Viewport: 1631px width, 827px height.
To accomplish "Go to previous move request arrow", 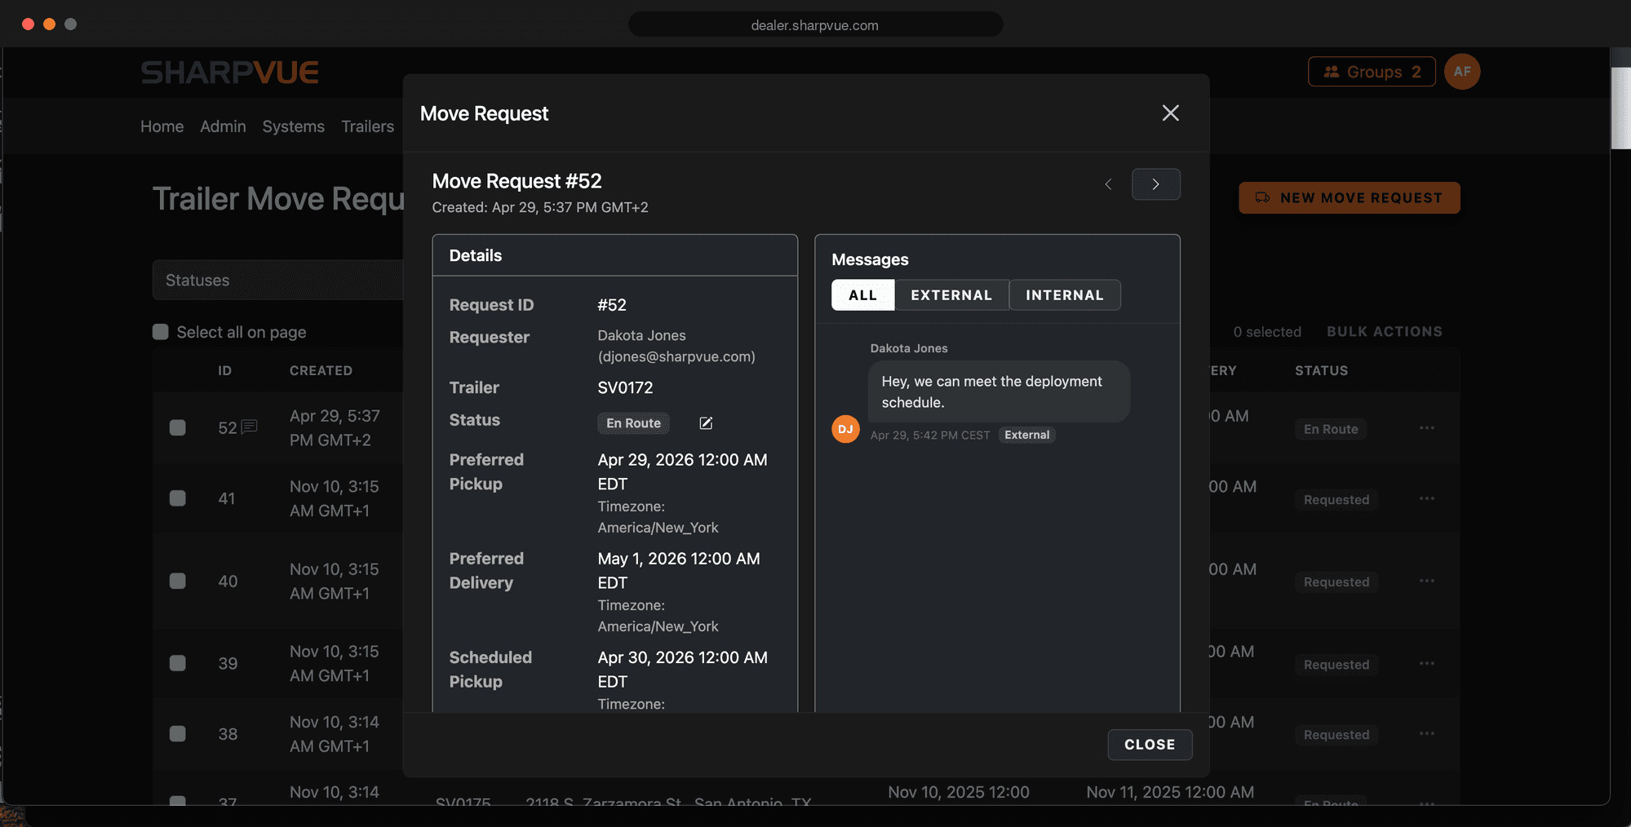I will pos(1108,184).
